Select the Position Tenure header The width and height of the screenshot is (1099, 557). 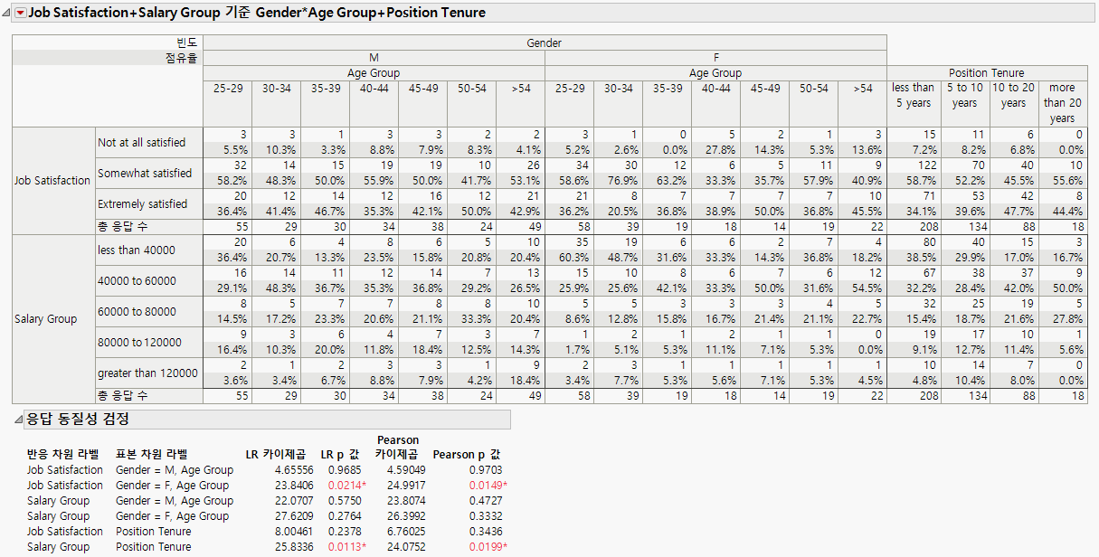988,72
